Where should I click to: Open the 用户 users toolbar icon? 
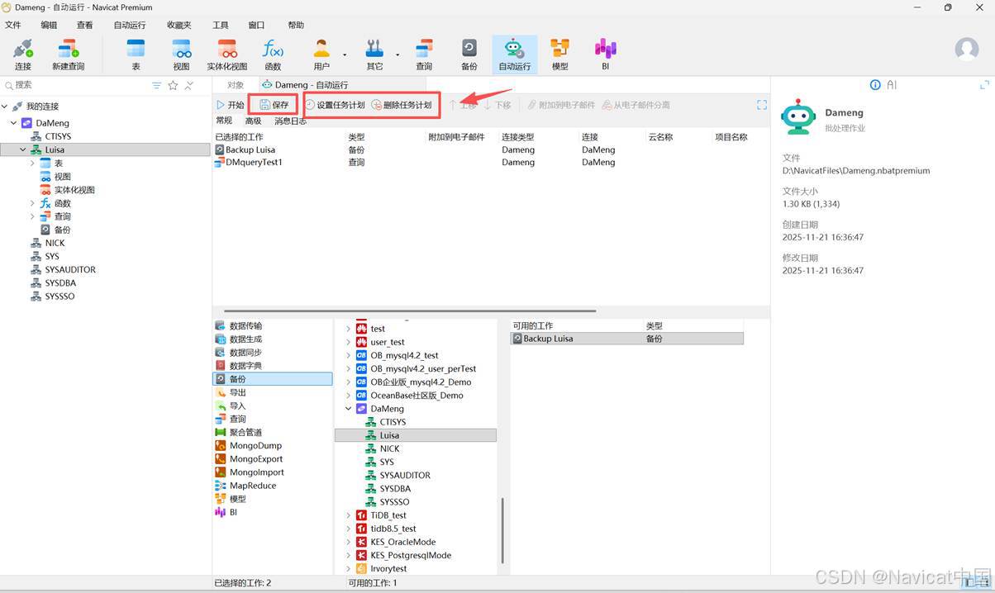pyautogui.click(x=321, y=55)
